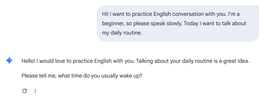
Task: Click the words 'Please tell me' in the reply
Action: (x=39, y=76)
